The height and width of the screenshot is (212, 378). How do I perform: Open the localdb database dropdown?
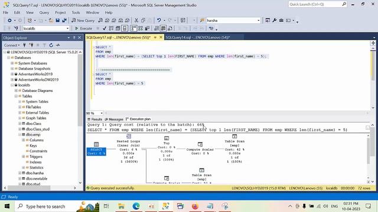(x=67, y=28)
